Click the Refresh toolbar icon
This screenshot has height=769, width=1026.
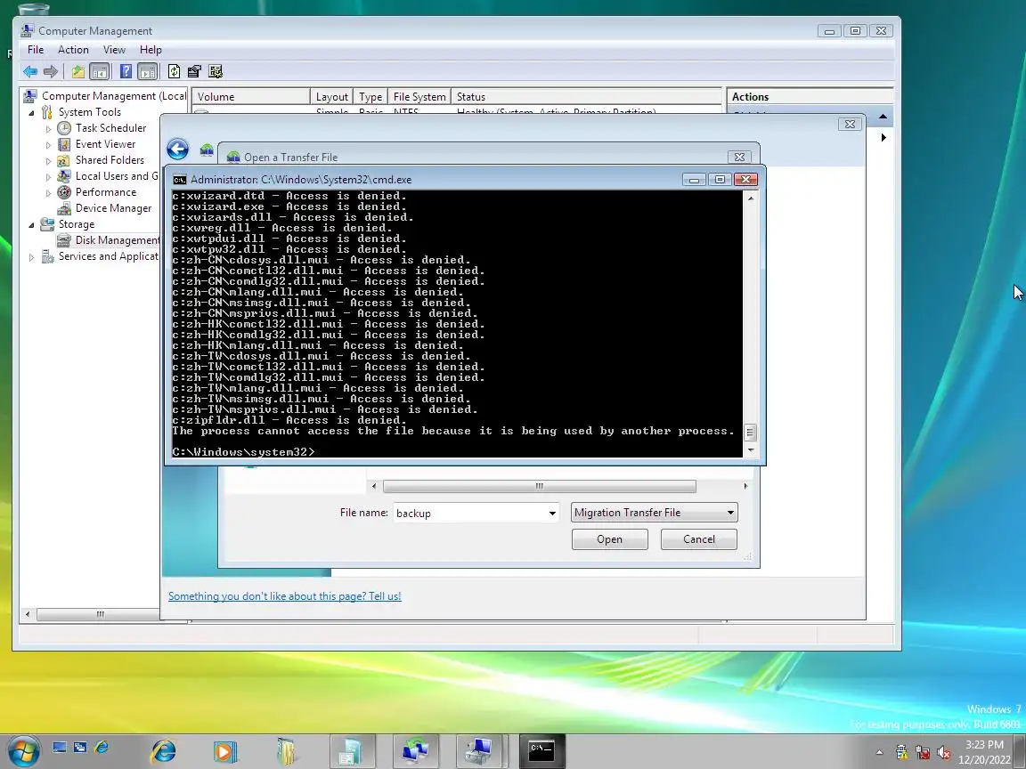point(174,71)
